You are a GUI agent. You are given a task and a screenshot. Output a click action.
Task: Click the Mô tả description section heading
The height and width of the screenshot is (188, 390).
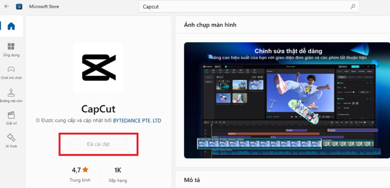point(193,180)
